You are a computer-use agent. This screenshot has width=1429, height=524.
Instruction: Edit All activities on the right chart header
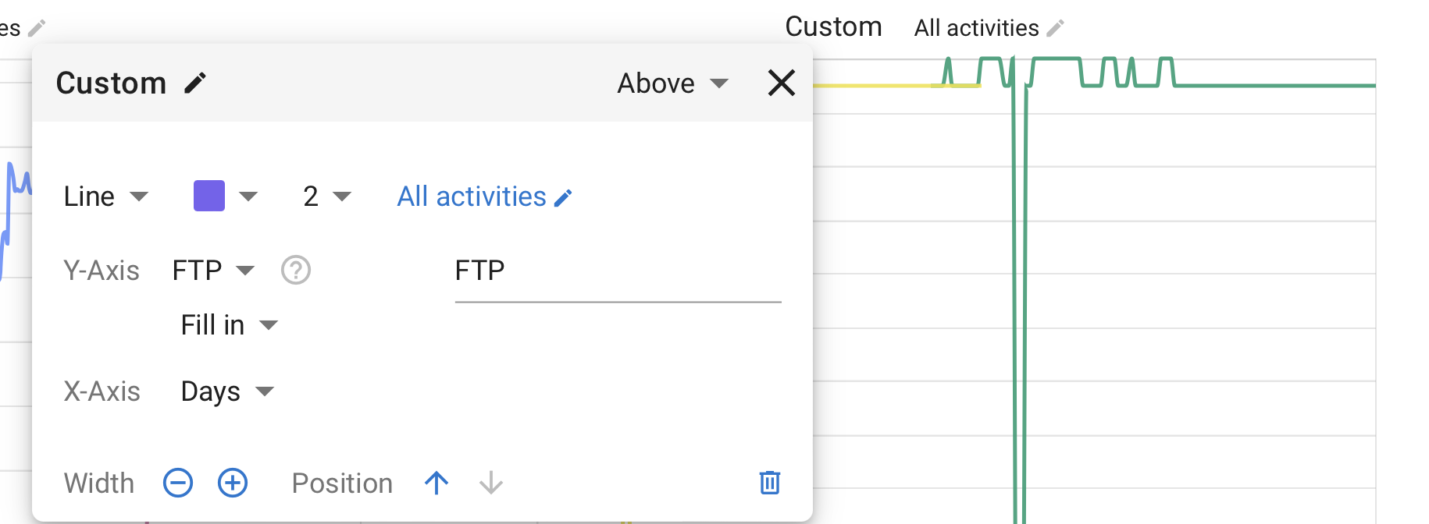coord(989,28)
